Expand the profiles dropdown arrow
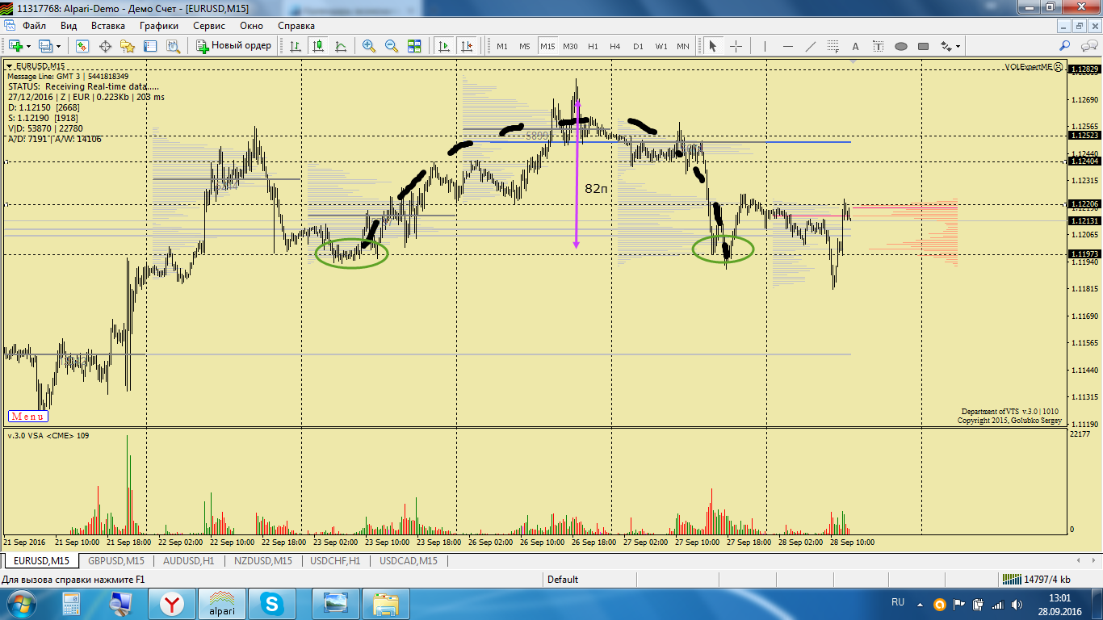This screenshot has width=1103, height=620. point(59,46)
